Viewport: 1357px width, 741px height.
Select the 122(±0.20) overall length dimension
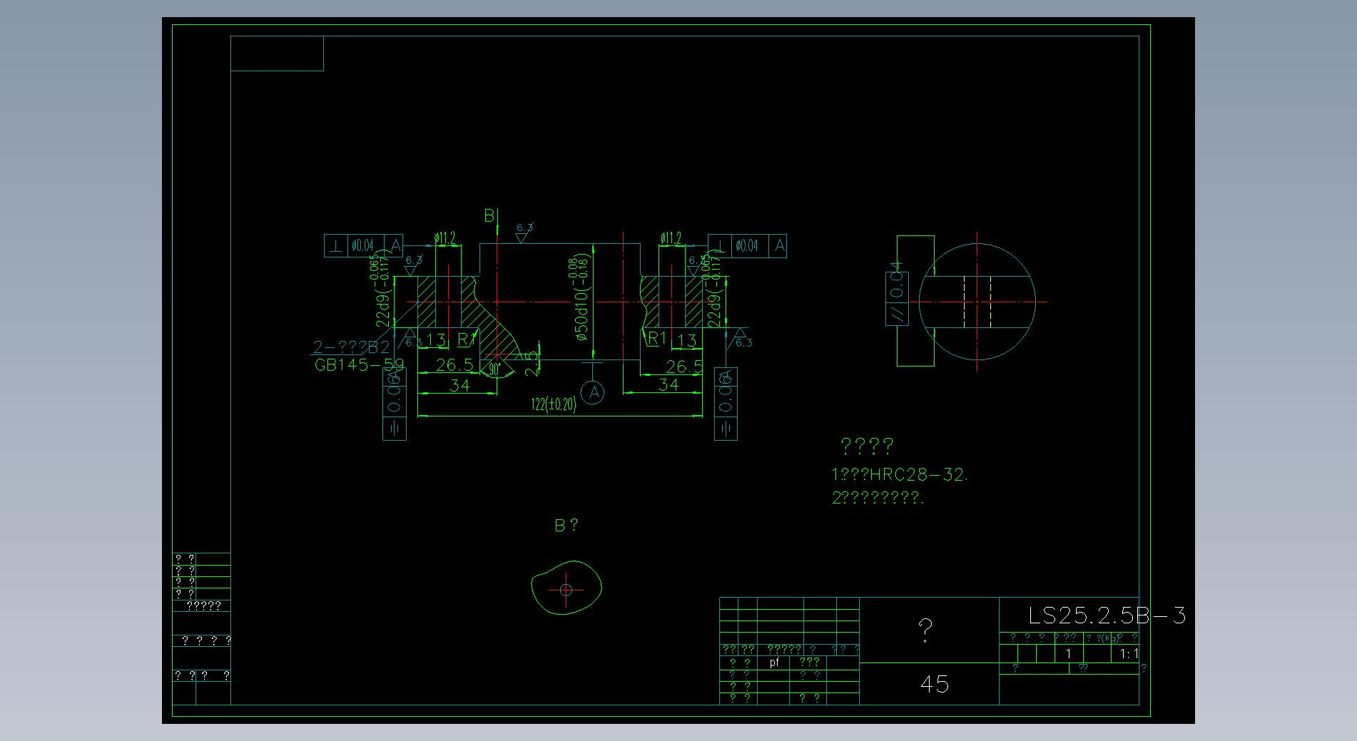(554, 404)
